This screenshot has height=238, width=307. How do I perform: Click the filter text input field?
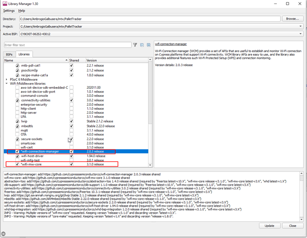point(67,45)
